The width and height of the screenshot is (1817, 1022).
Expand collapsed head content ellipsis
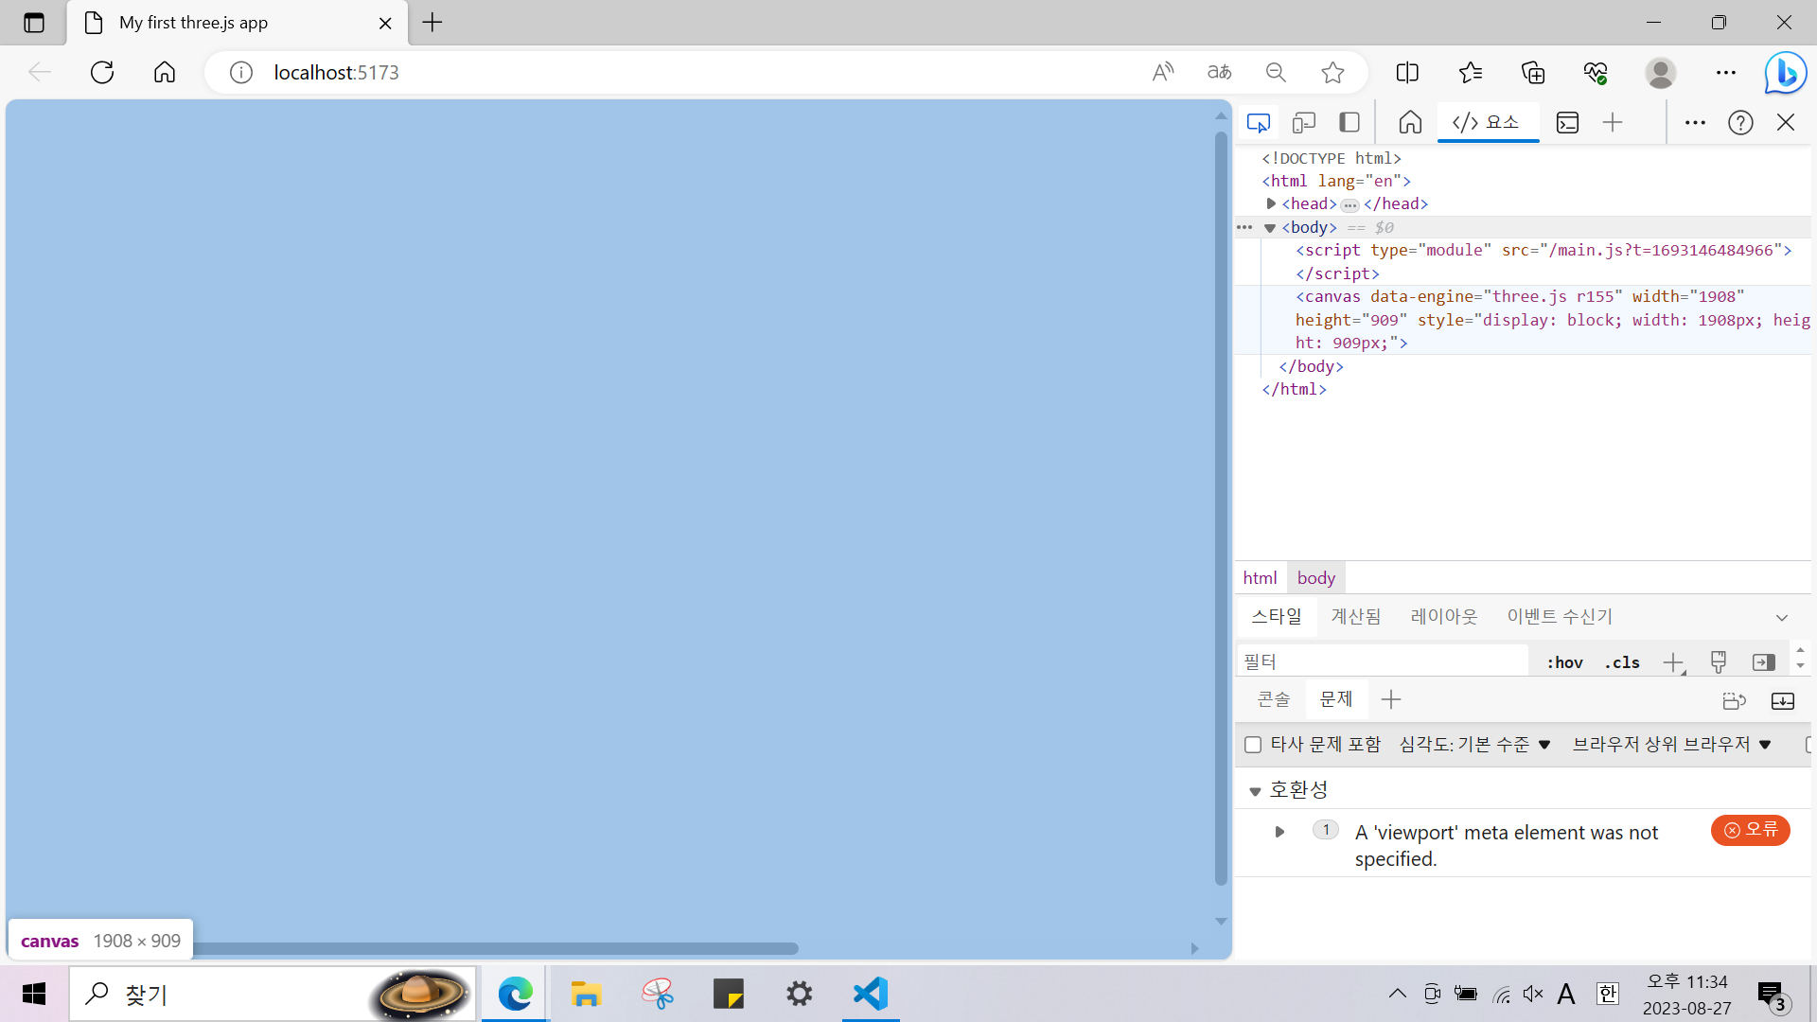coord(1350,205)
